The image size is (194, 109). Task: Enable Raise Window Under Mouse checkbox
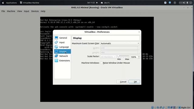pyautogui.click(x=101, y=63)
